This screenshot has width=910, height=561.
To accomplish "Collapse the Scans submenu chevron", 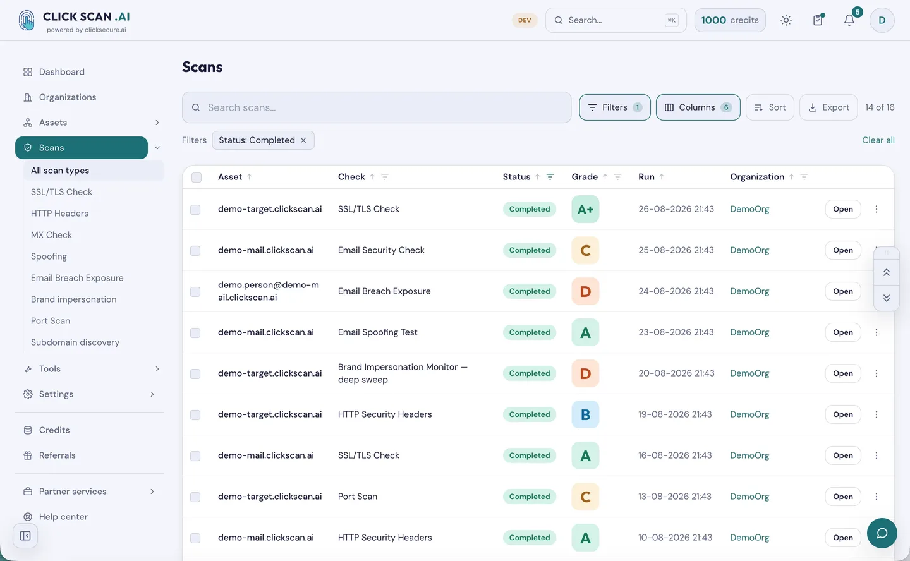I will 157,148.
